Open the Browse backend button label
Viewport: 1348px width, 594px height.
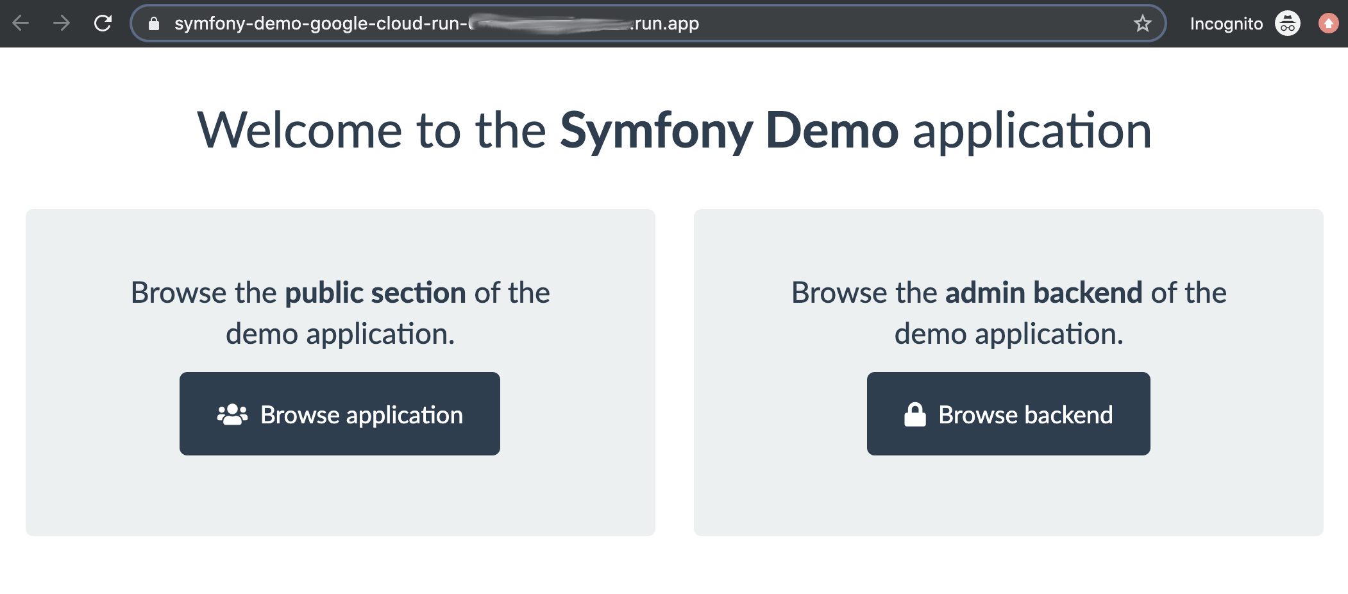tap(1025, 415)
